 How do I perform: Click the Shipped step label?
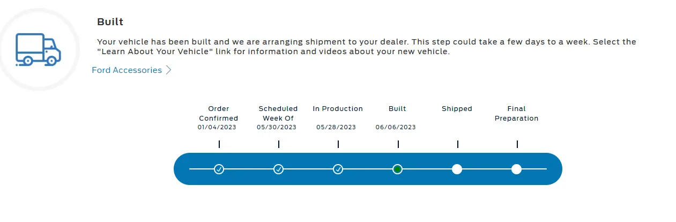(457, 108)
